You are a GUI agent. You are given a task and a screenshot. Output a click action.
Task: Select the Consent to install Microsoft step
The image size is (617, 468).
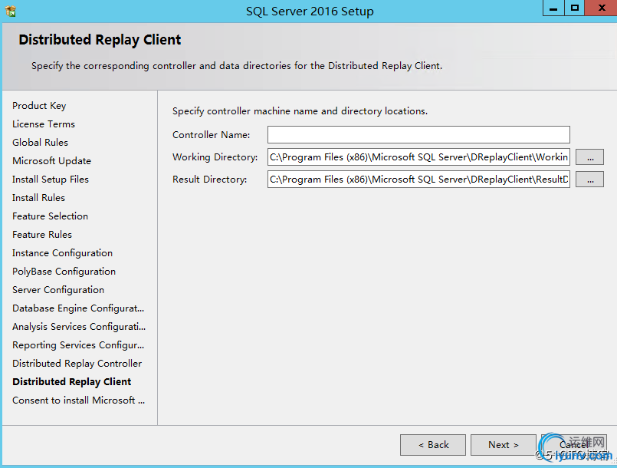tap(78, 400)
